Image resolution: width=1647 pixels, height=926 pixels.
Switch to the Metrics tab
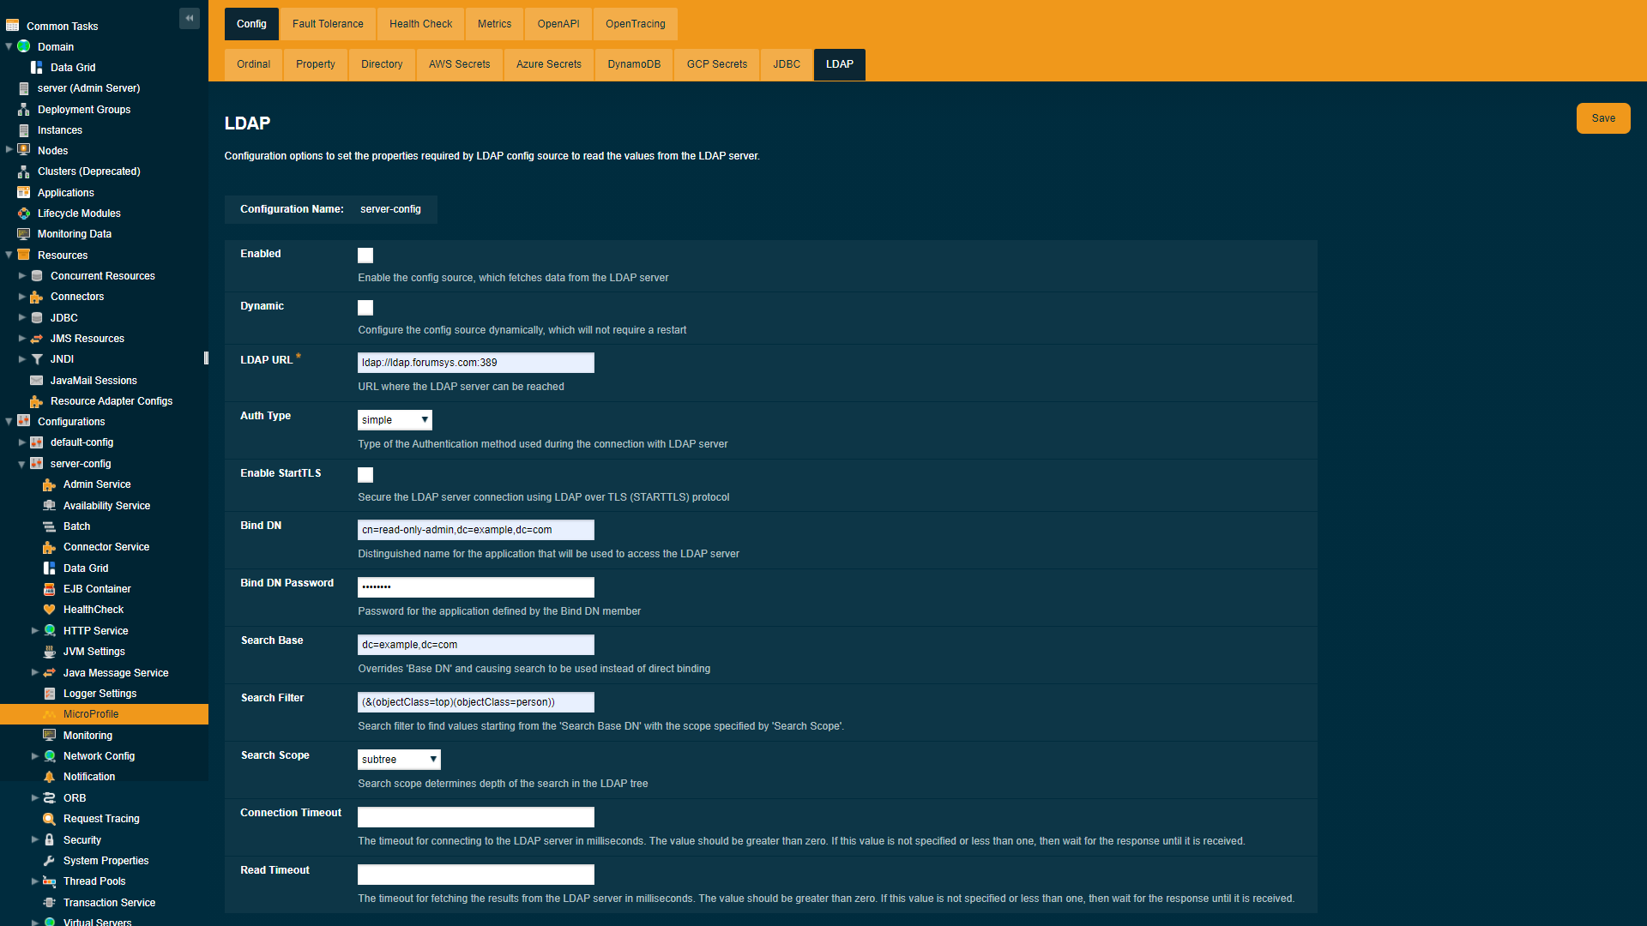point(494,24)
